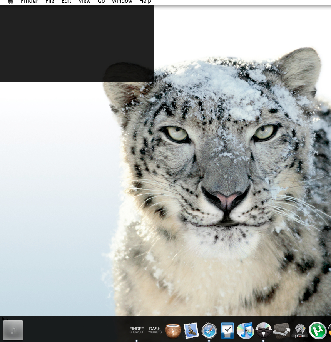Viewport: 331px width, 342px height.
Task: Open the View menu
Action: pos(85,2)
